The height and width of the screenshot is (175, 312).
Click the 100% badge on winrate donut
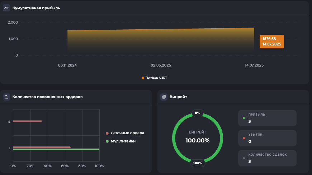coord(198,163)
